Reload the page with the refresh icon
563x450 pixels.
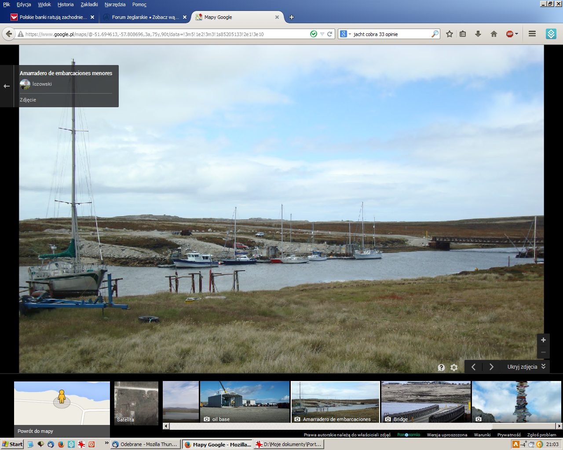(x=329, y=34)
